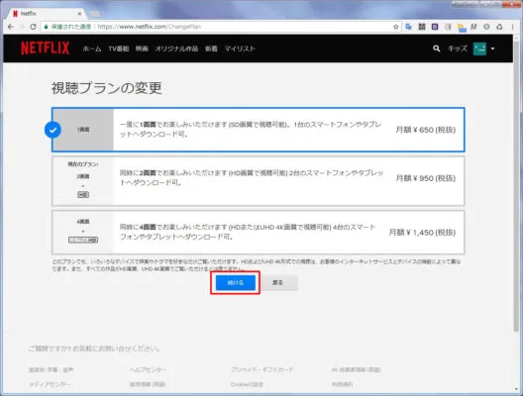
Task: Open オリジナル作品 in the navigation
Action: pos(176,49)
